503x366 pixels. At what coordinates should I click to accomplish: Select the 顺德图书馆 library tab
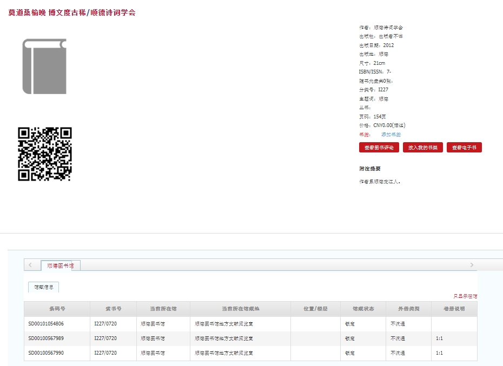61,265
